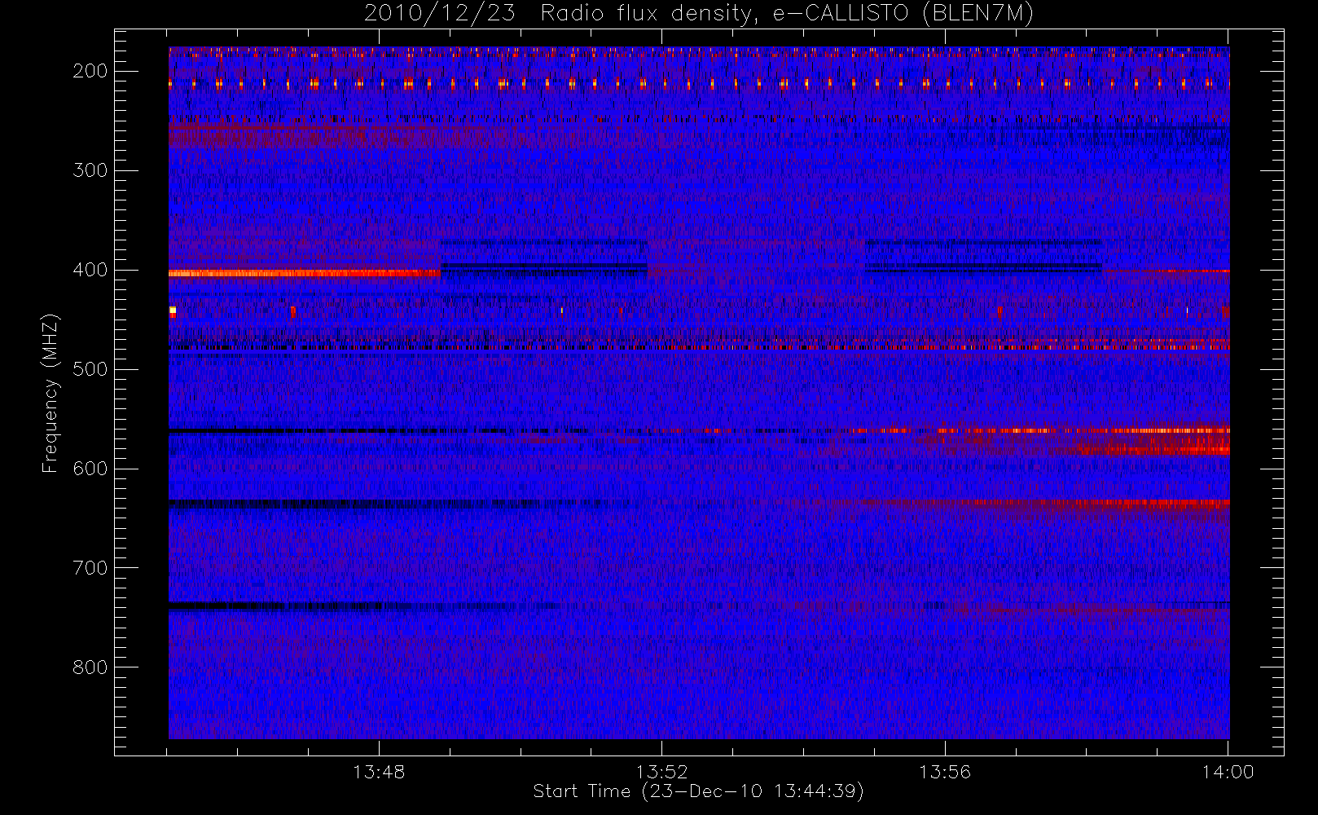Viewport: 1318px width, 815px height.
Task: Click the 'Start Time (23-Dec-10 13:44:39)' label
Action: [698, 791]
